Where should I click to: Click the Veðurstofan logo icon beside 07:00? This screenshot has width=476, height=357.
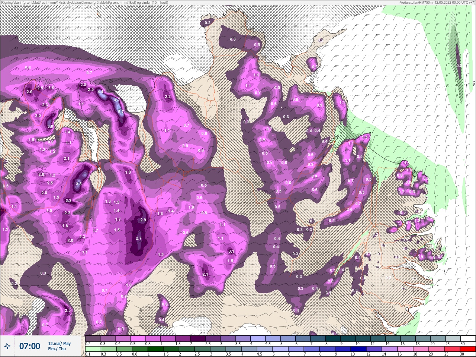(x=7, y=346)
